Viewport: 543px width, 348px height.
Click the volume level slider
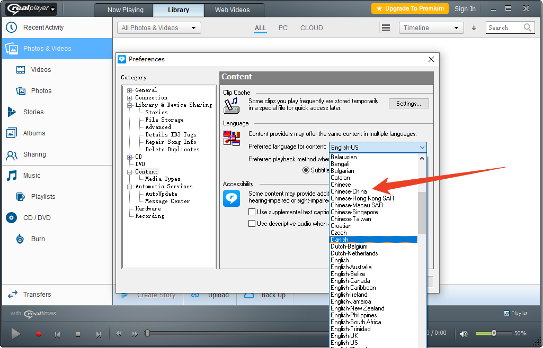coord(493,333)
